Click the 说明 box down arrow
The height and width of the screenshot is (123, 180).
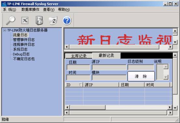point(166,77)
